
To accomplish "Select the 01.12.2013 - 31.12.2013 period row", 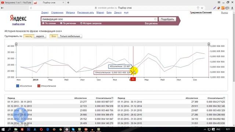I will [x=61, y=106].
